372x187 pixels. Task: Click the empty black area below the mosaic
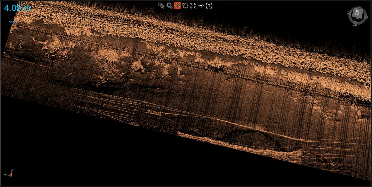[94, 156]
